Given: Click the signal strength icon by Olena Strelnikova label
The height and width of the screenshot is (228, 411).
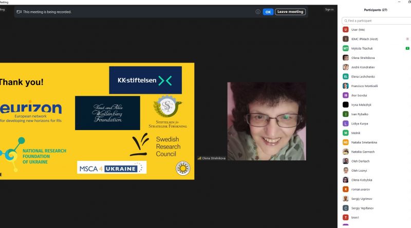Looking at the screenshot, I should (x=199, y=158).
